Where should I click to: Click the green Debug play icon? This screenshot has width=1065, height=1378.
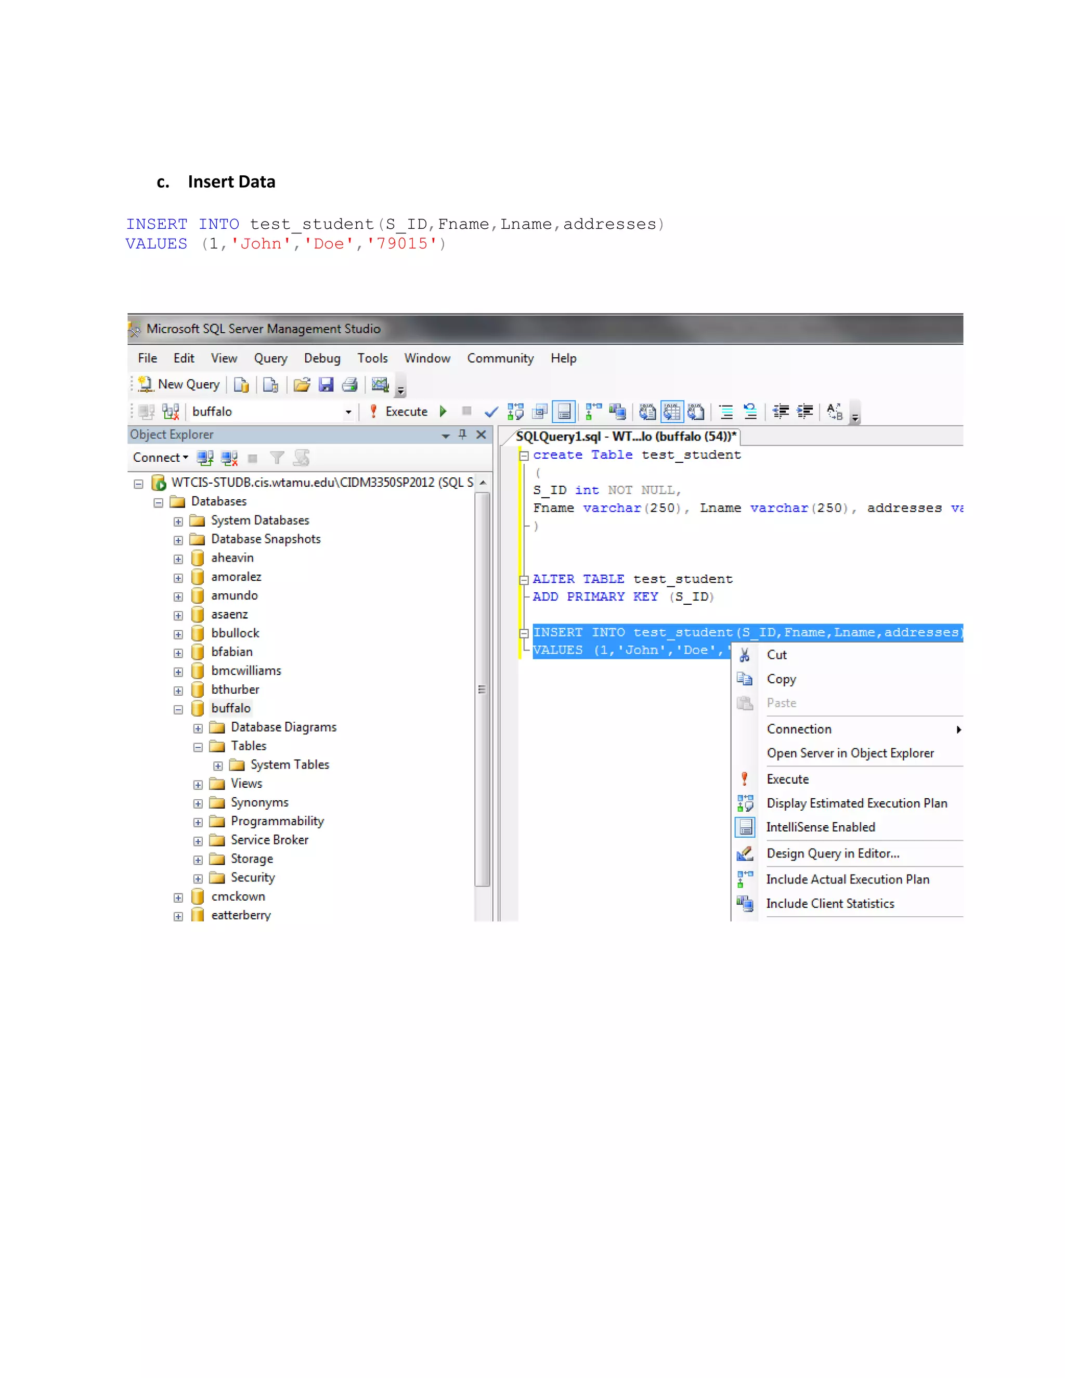[443, 412]
